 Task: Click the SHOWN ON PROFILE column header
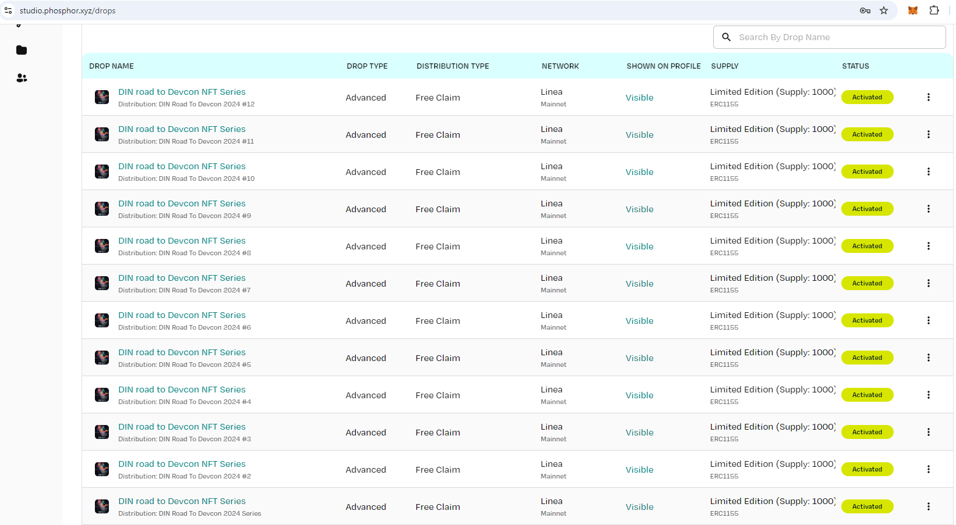click(663, 66)
